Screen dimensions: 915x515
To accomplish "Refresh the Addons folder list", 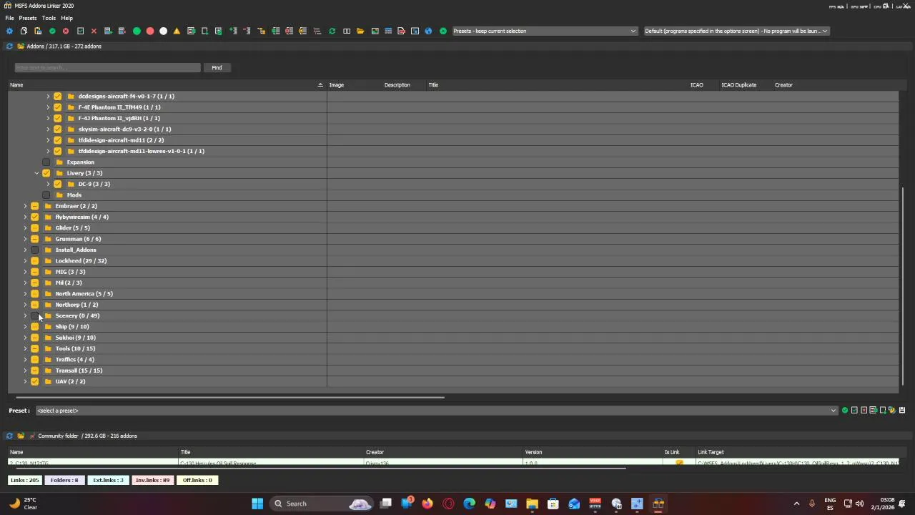I will pos(9,46).
